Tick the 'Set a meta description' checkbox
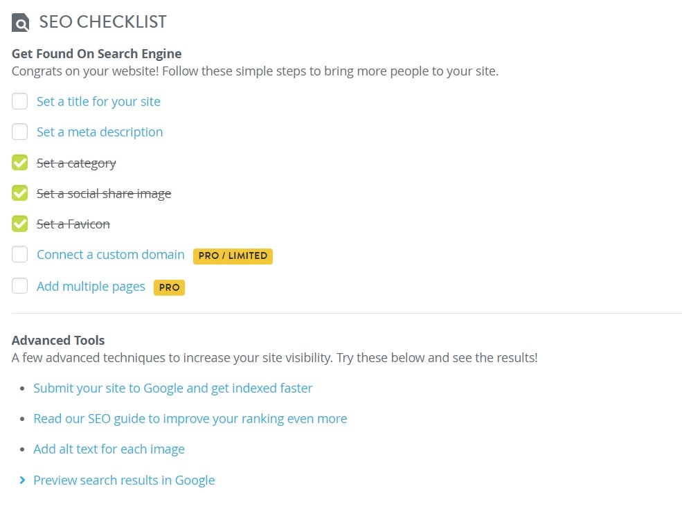 click(19, 132)
